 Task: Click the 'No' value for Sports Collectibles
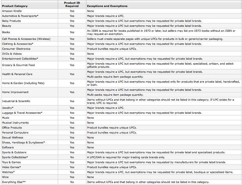[x=72, y=157]
